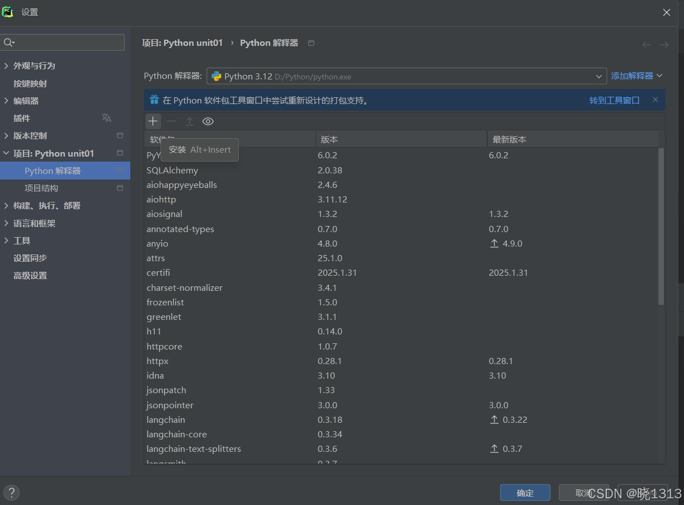684x505 pixels.
Task: Click the 取消 button
Action: pos(584,493)
